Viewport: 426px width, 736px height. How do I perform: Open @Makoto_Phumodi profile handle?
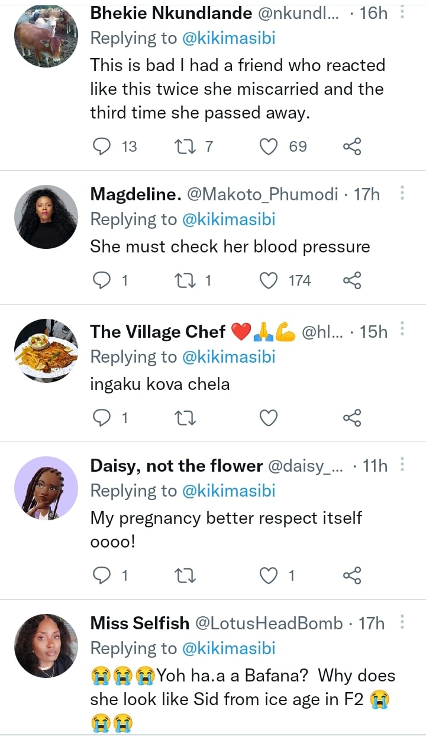262,194
